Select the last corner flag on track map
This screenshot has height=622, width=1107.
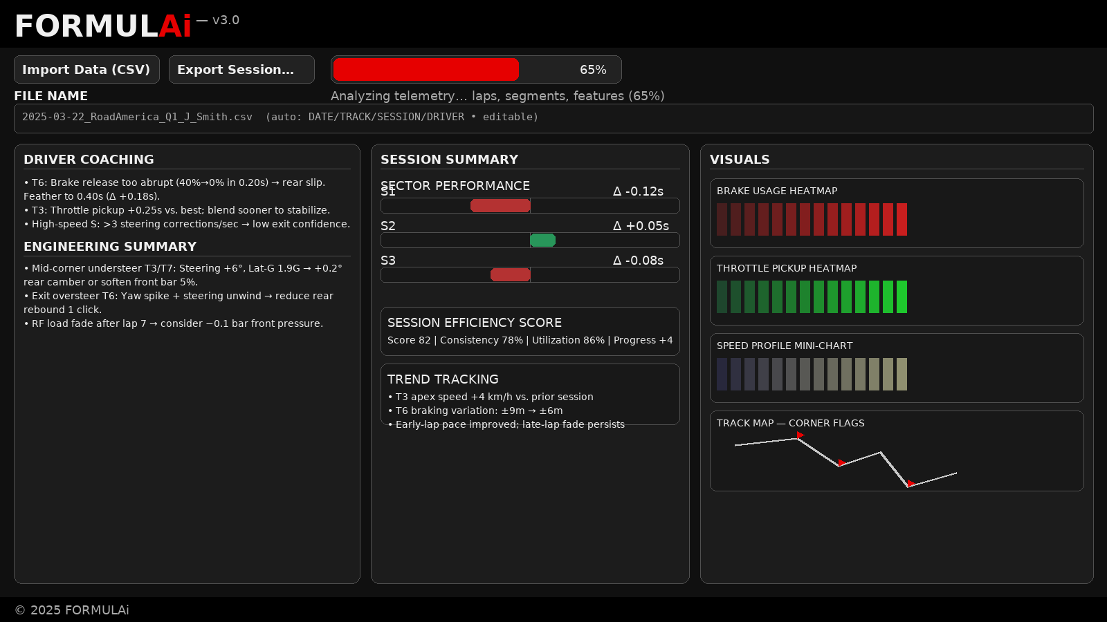click(x=911, y=483)
